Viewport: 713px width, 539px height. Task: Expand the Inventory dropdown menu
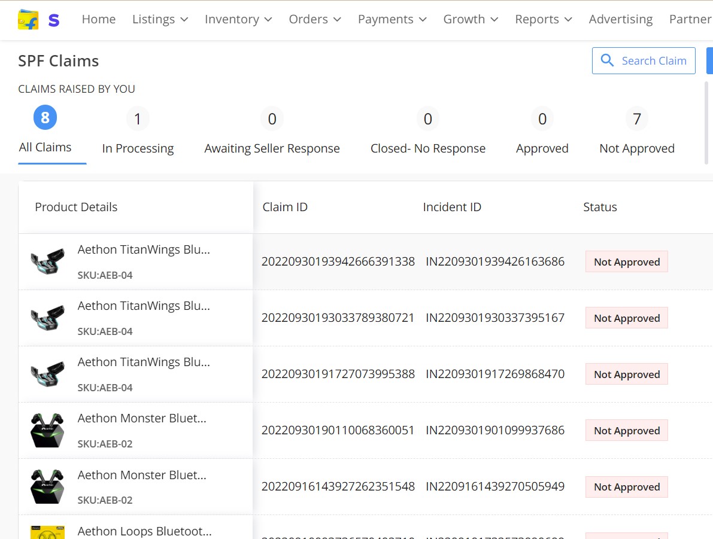(x=238, y=19)
